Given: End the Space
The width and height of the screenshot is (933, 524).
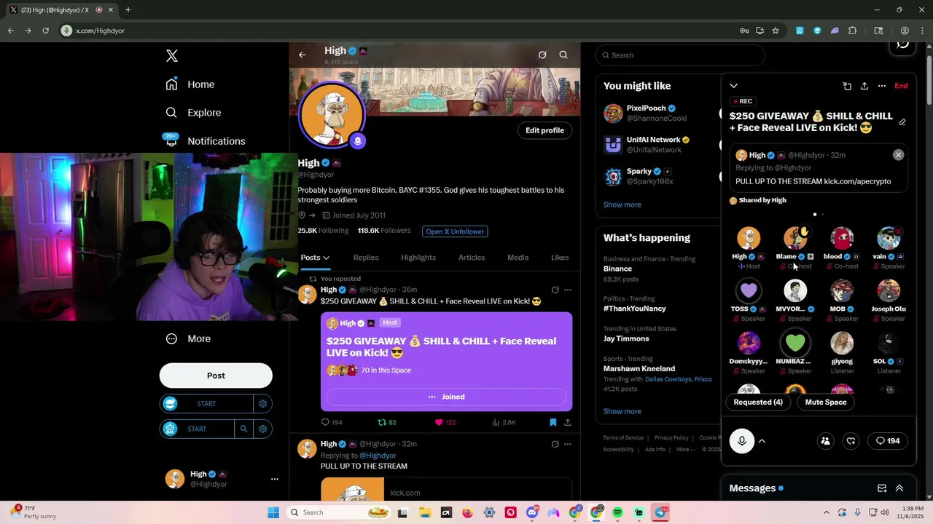Looking at the screenshot, I should 901,86.
